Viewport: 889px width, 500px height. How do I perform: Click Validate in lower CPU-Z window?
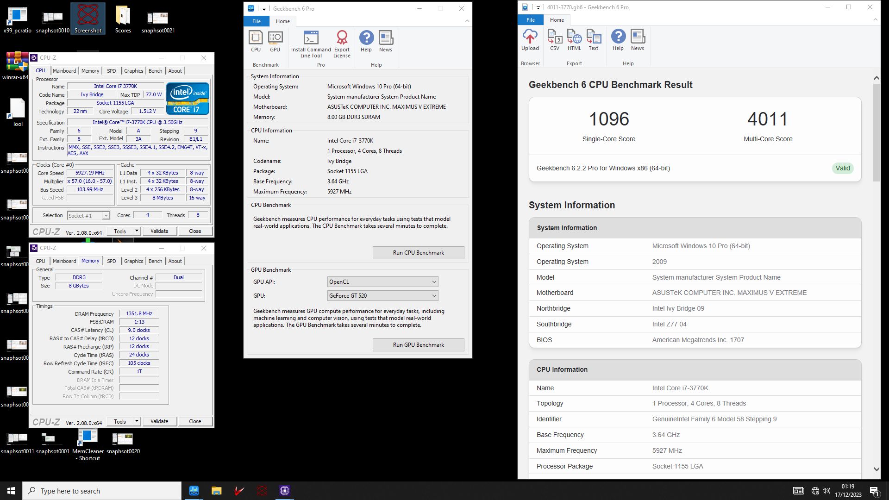click(159, 421)
